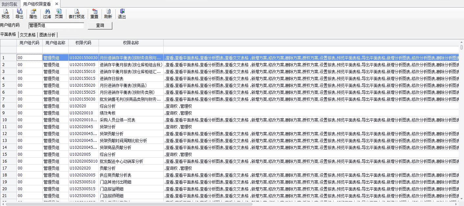The image size is (464, 206).
Task: Select permission code U1020155025
Action: click(83, 92)
